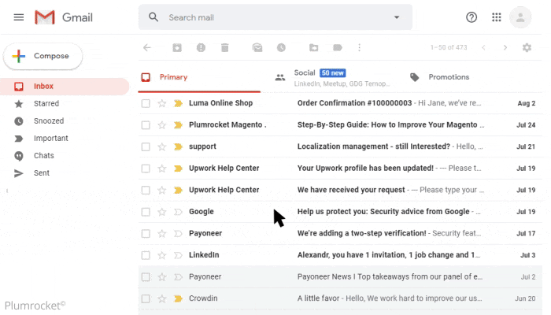Viewport: 551px width, 315px height.
Task: Select the Luma Online Shop email checkbox
Action: click(146, 103)
